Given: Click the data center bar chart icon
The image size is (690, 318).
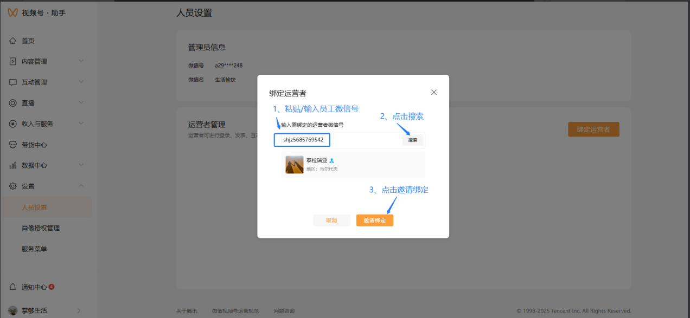Looking at the screenshot, I should click(13, 165).
